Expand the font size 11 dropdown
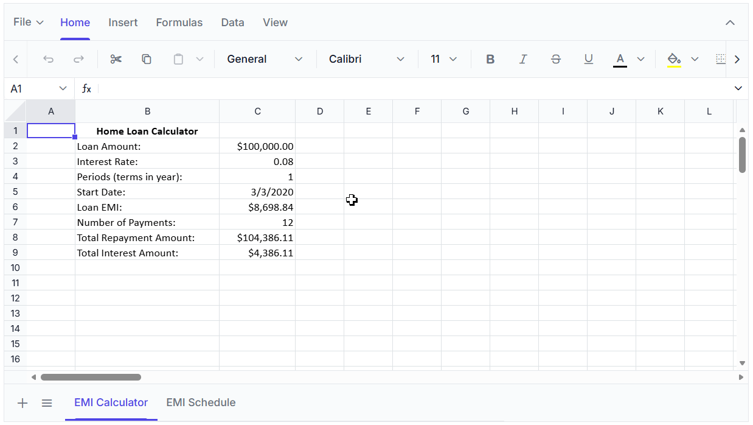The width and height of the screenshot is (753, 425). pos(443,59)
